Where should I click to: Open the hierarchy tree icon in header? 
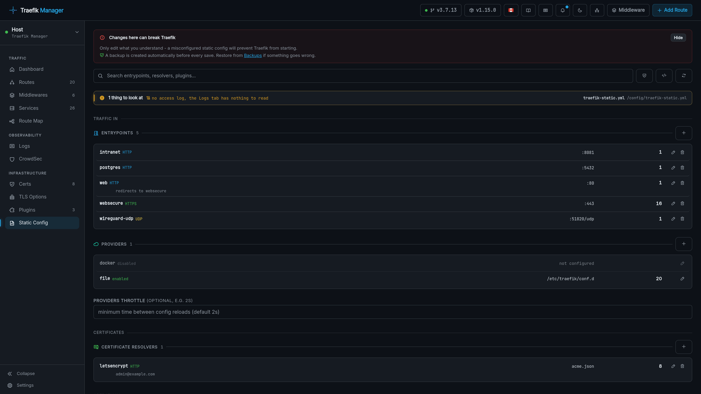pos(597,10)
